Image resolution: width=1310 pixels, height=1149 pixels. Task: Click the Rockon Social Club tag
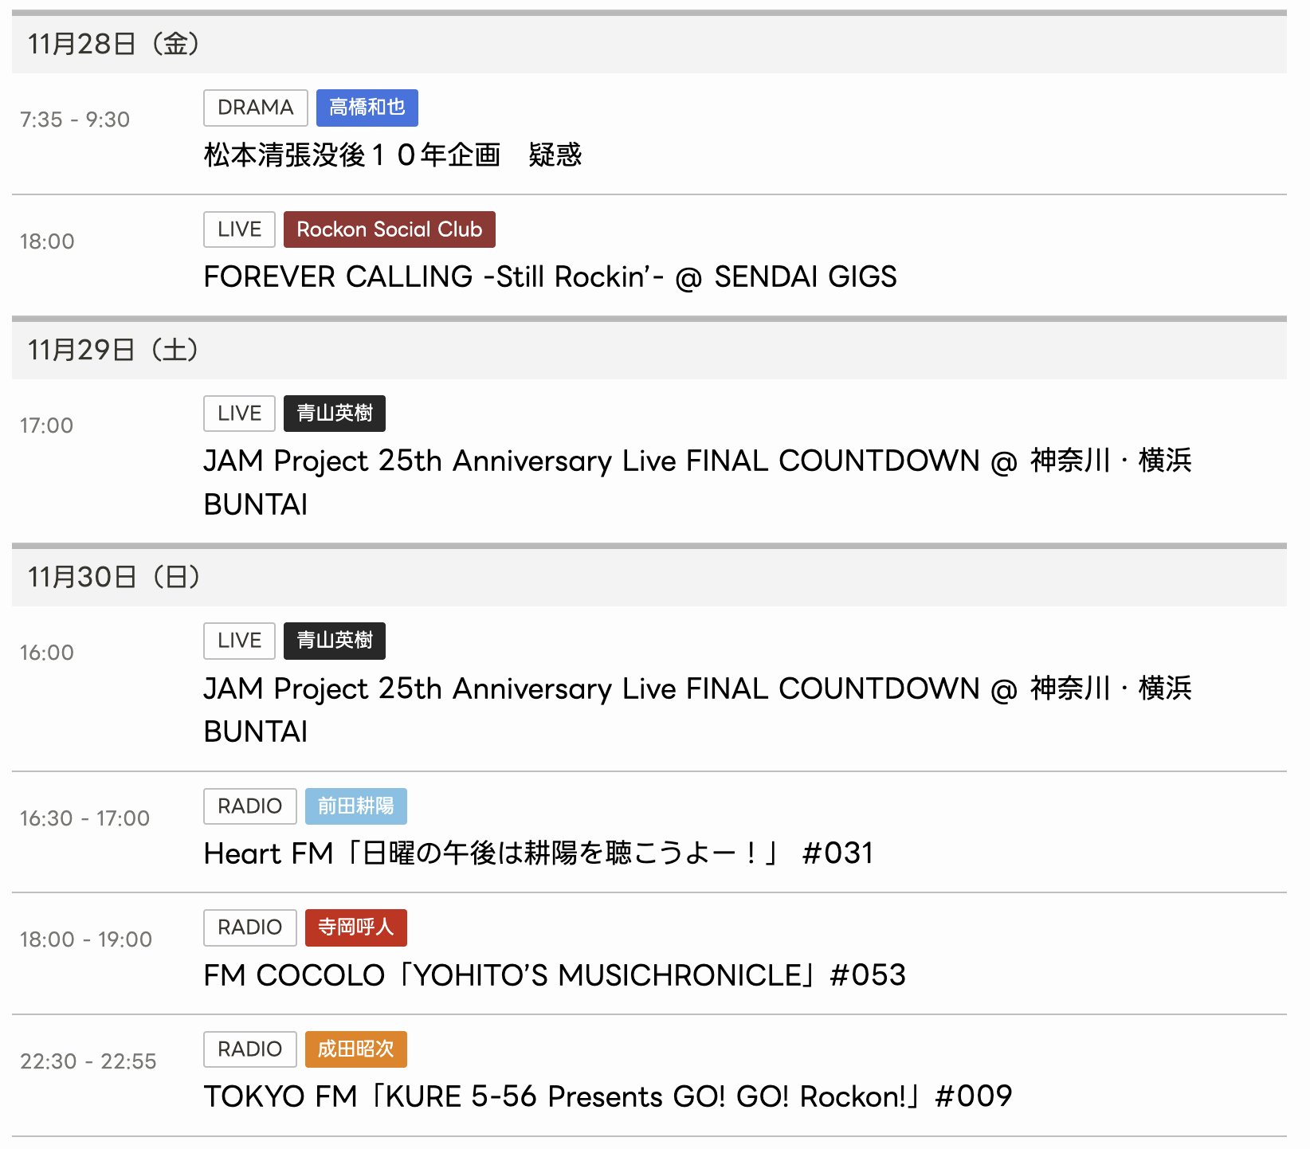tap(389, 229)
